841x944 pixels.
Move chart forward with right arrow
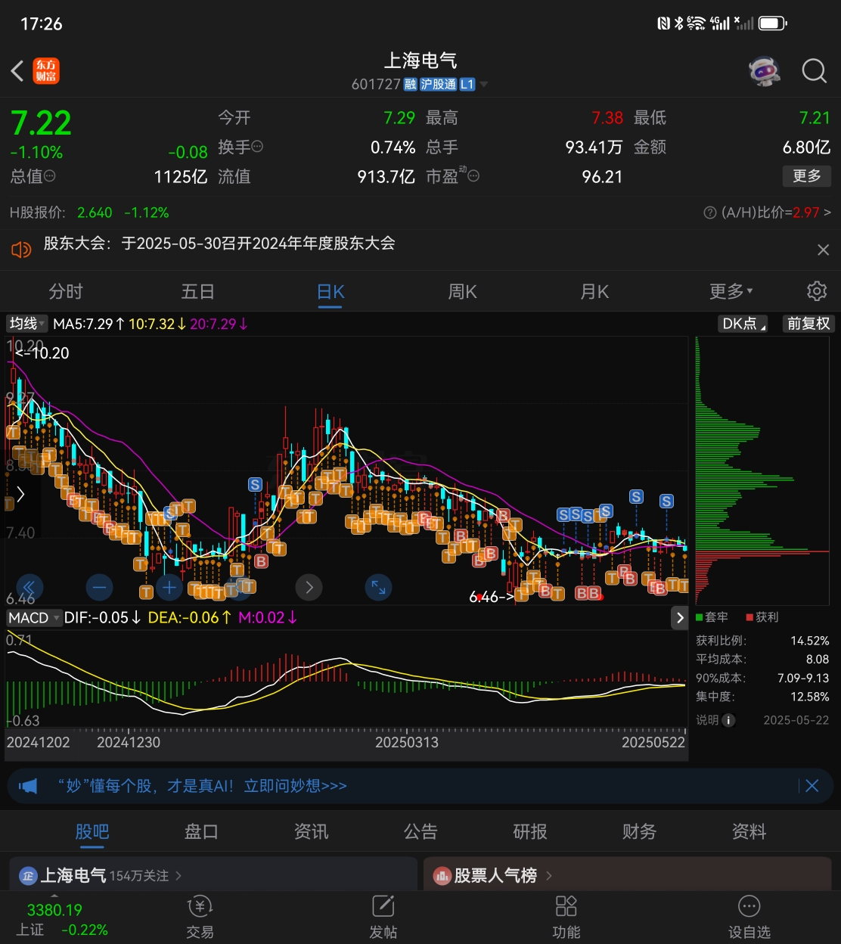pyautogui.click(x=309, y=587)
